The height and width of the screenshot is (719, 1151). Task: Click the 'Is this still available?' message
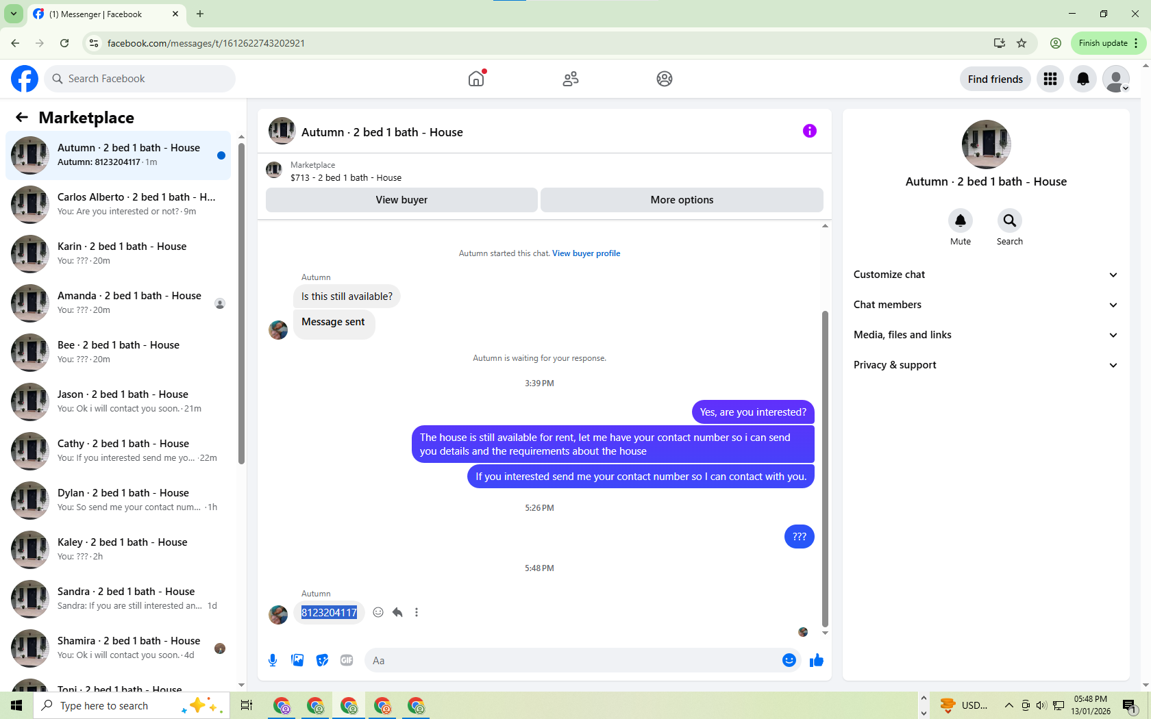tap(347, 297)
